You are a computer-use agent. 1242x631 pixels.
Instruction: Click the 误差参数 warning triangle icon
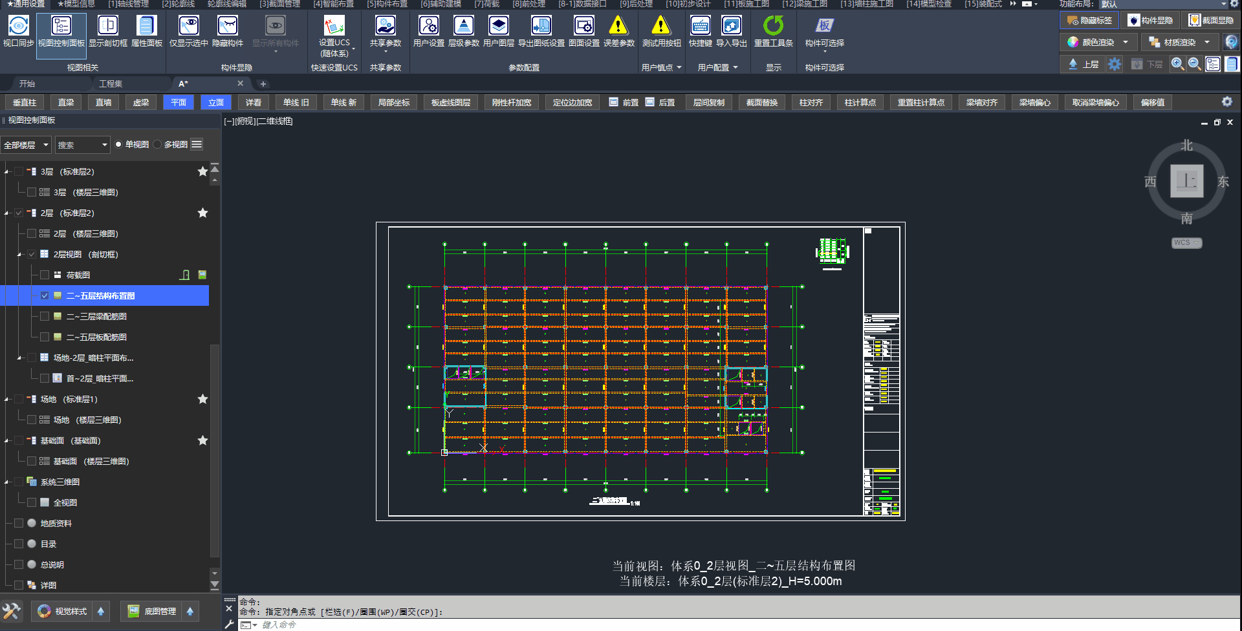(x=618, y=27)
